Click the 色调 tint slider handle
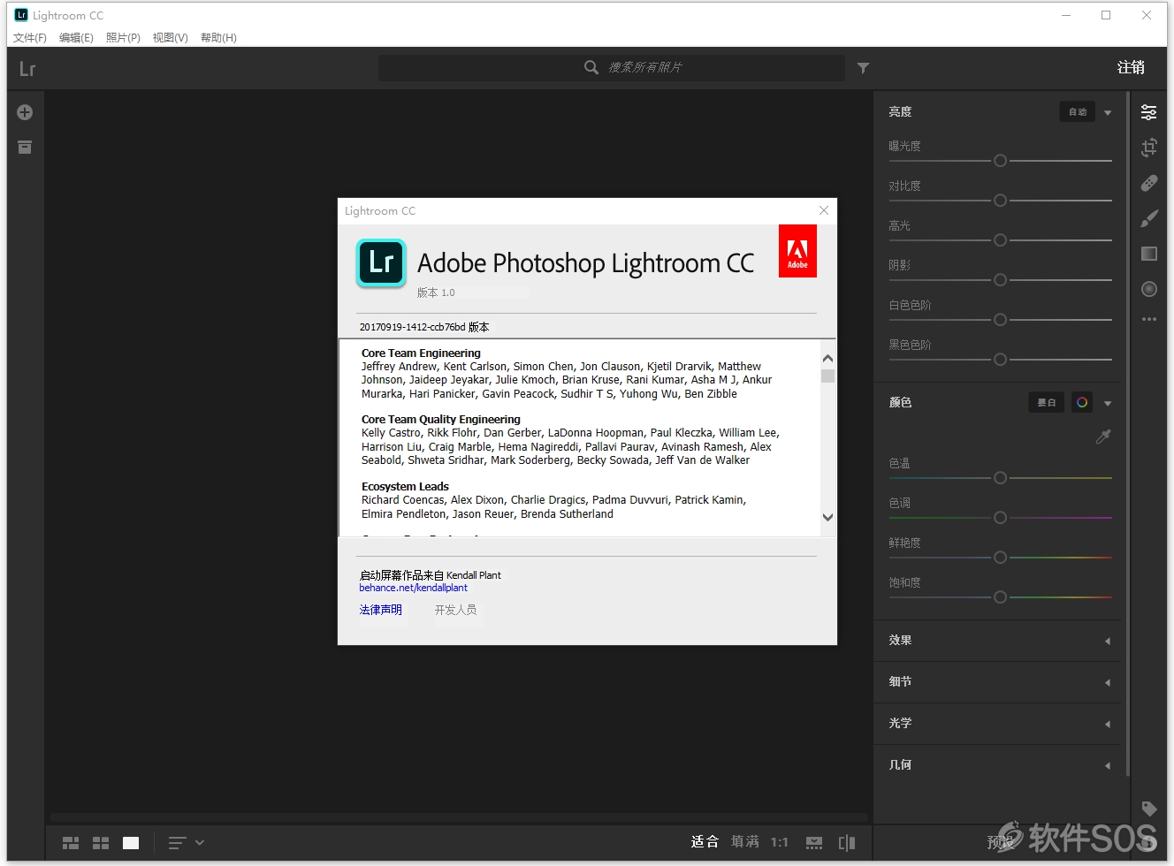This screenshot has width=1174, height=866. coord(1000,518)
